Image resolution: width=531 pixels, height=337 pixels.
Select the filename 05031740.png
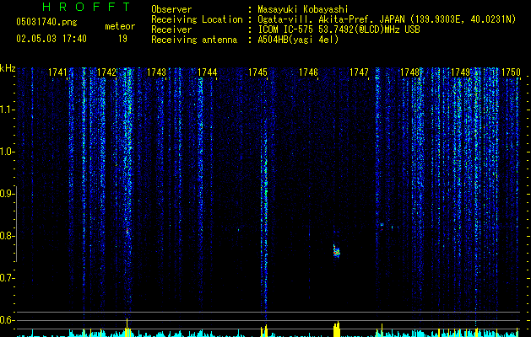pos(46,22)
